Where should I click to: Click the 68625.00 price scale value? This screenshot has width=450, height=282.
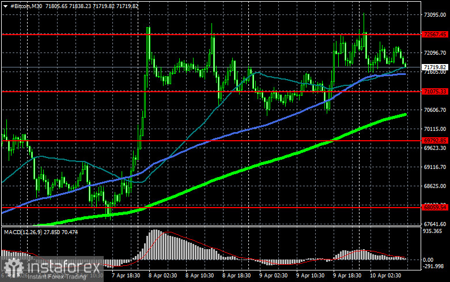click(435, 186)
